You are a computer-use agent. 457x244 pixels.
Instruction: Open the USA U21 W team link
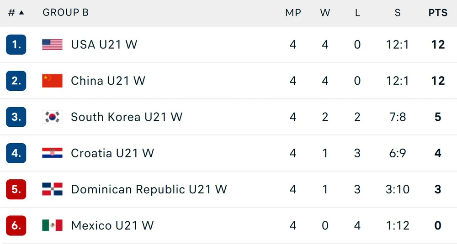(x=104, y=45)
